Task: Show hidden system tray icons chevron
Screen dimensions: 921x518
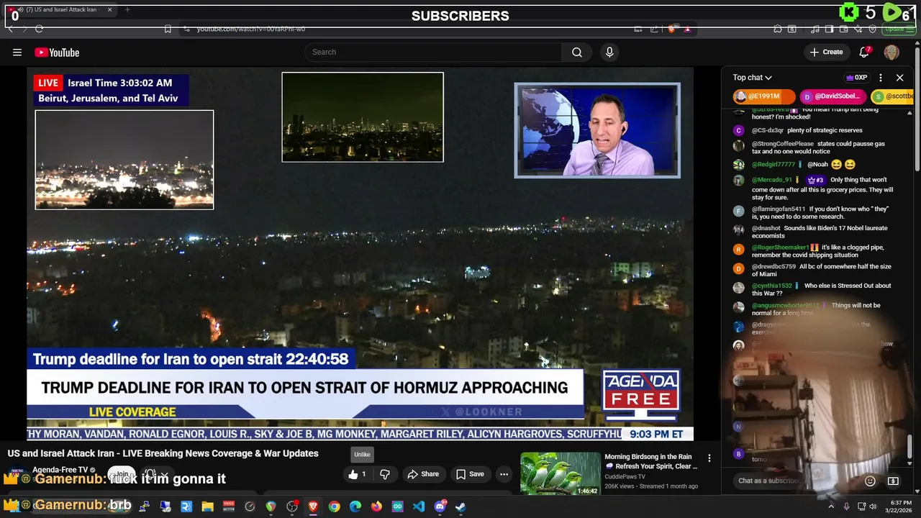Action: (831, 506)
